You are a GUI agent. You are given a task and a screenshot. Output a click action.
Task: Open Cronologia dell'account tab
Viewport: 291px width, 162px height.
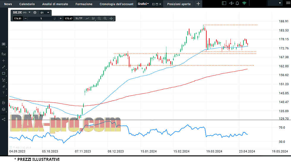pos(116,4)
